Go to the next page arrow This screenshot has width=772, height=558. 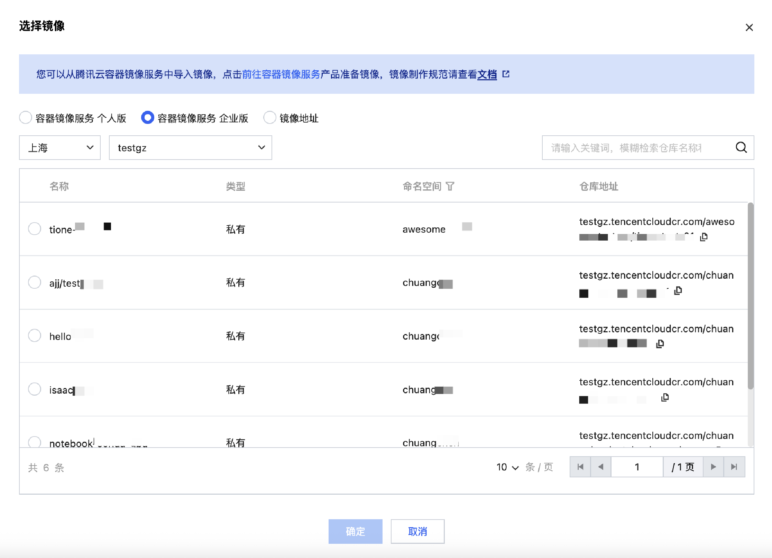pyautogui.click(x=713, y=467)
